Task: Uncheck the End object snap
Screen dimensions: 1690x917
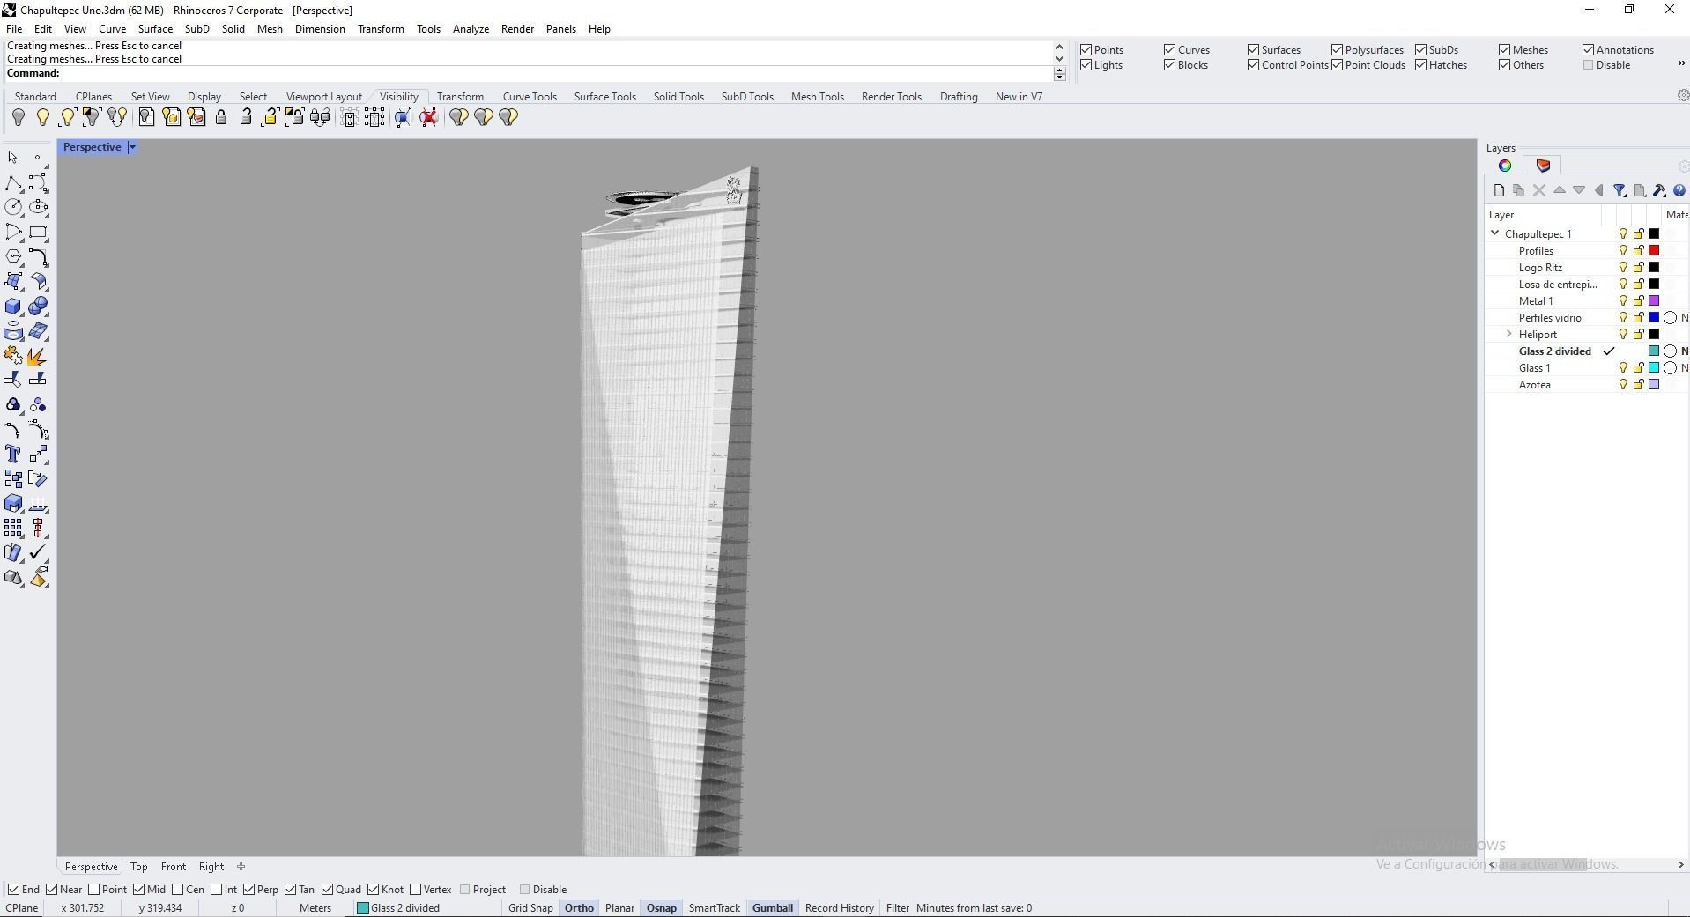Action: pyautogui.click(x=13, y=890)
